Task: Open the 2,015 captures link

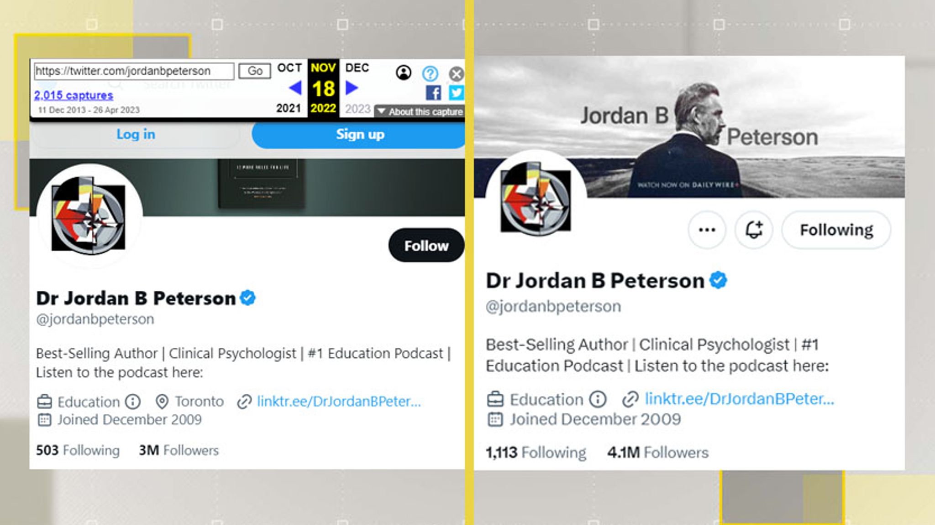Action: point(74,95)
